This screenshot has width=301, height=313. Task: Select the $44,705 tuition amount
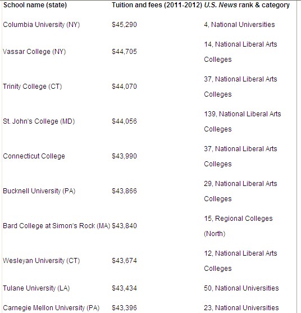pyautogui.click(x=124, y=52)
